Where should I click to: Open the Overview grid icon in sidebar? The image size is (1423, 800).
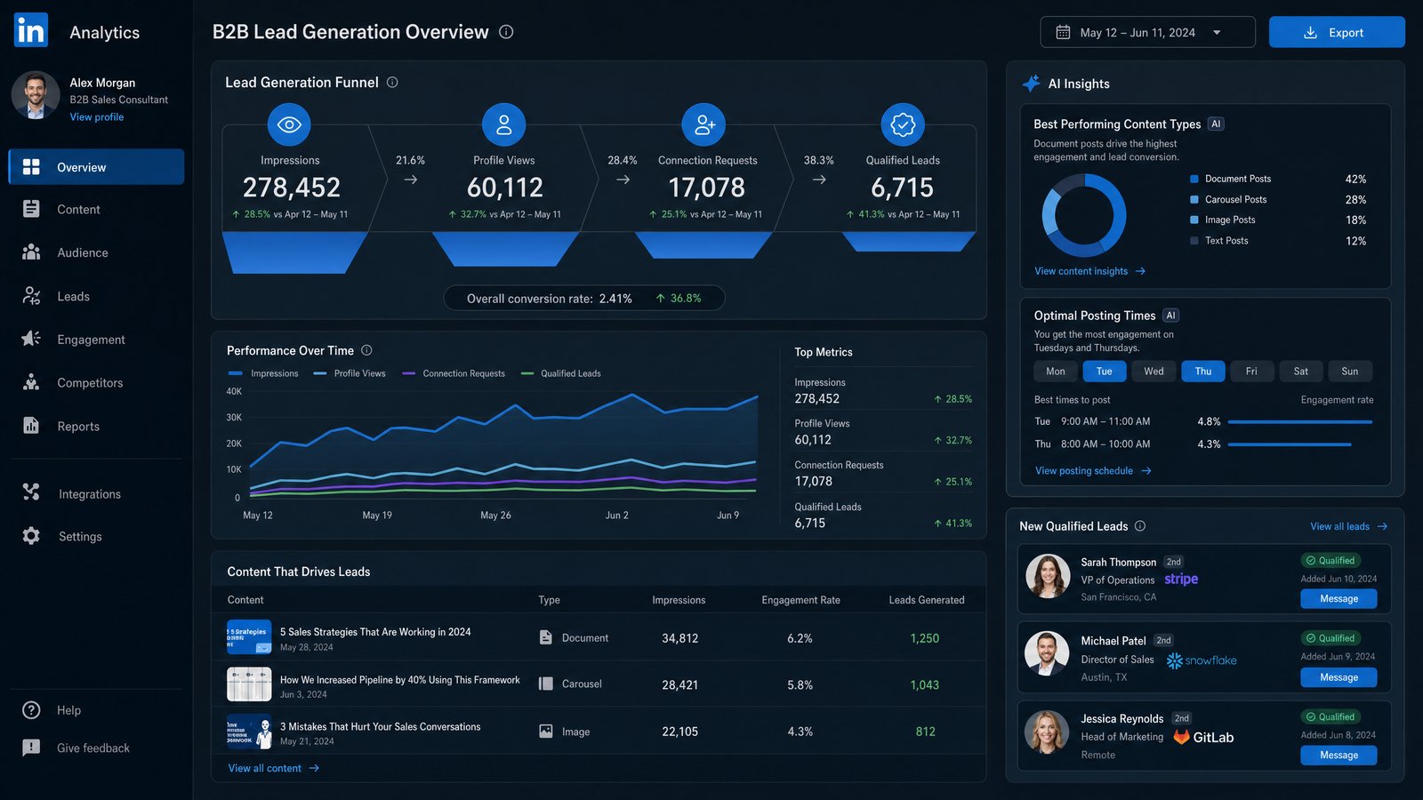tap(31, 167)
